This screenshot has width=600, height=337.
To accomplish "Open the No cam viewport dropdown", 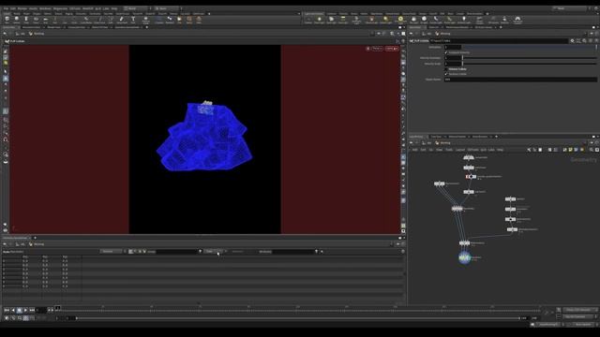I will (392, 49).
